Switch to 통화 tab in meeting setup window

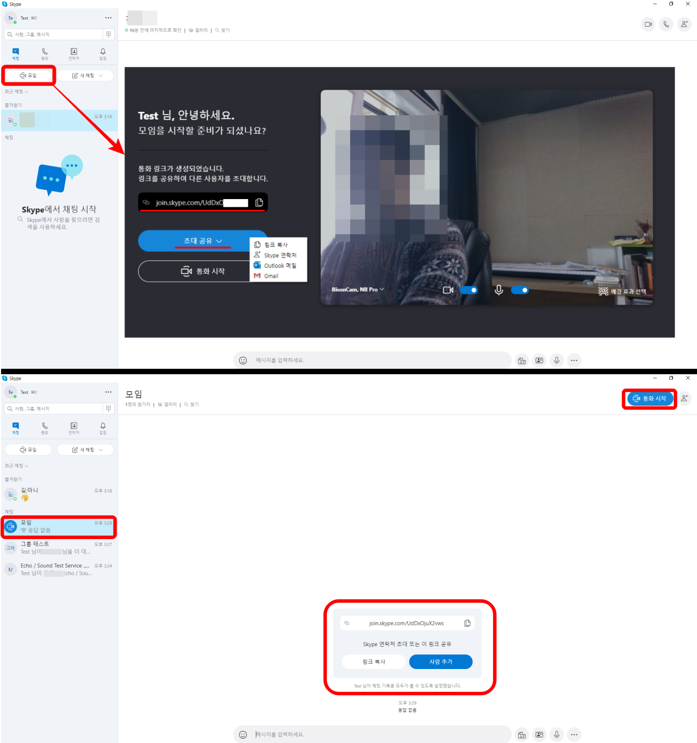coord(45,54)
